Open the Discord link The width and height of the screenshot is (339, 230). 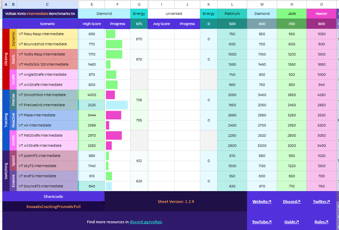(292, 202)
